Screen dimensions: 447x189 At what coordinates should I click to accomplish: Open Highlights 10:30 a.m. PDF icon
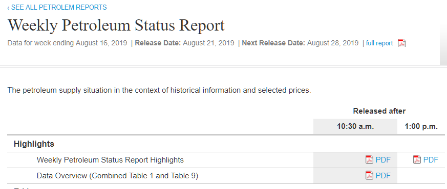click(369, 160)
